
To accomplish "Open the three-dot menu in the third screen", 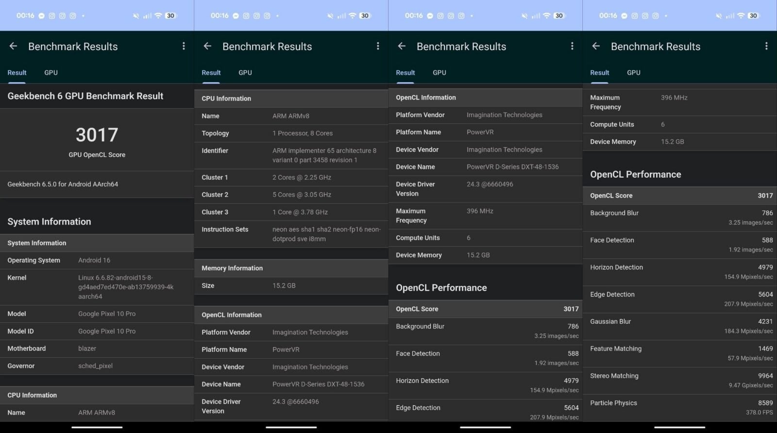I will [x=572, y=46].
